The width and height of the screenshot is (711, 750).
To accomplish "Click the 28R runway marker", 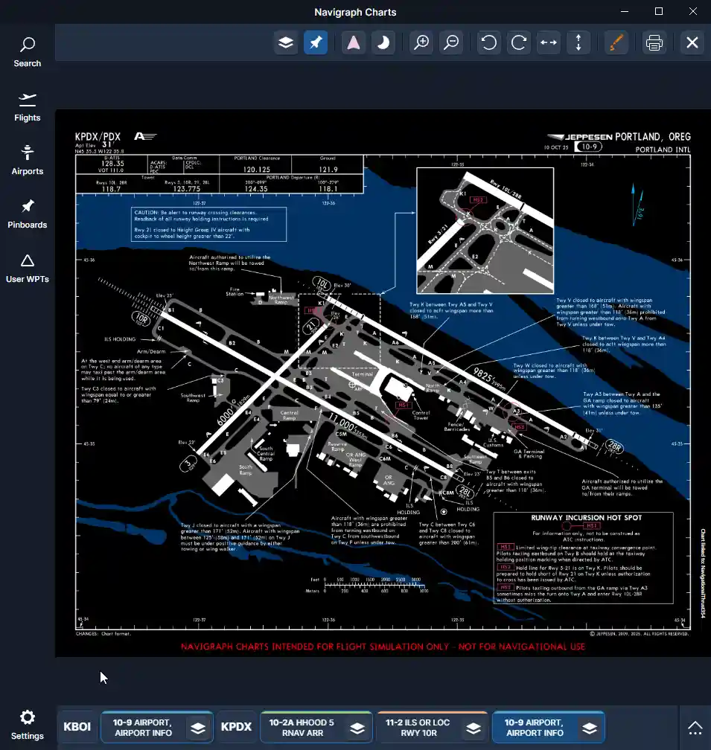I will click(x=614, y=446).
